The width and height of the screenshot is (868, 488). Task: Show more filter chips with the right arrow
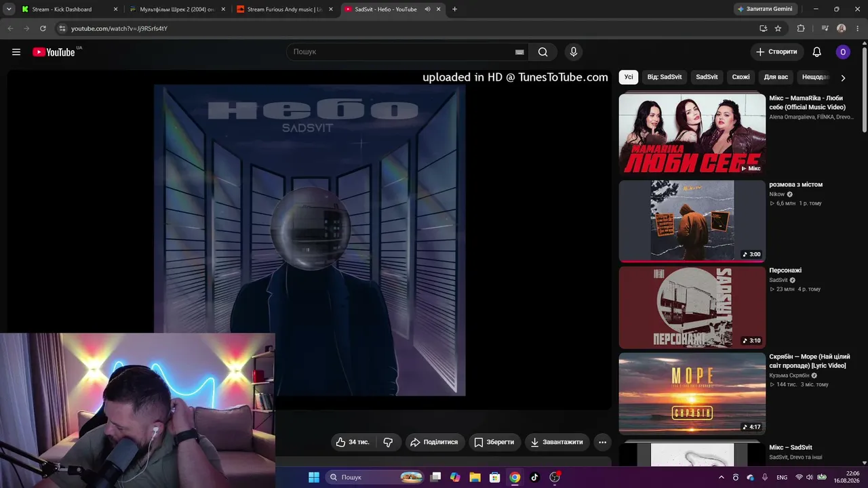coord(843,78)
